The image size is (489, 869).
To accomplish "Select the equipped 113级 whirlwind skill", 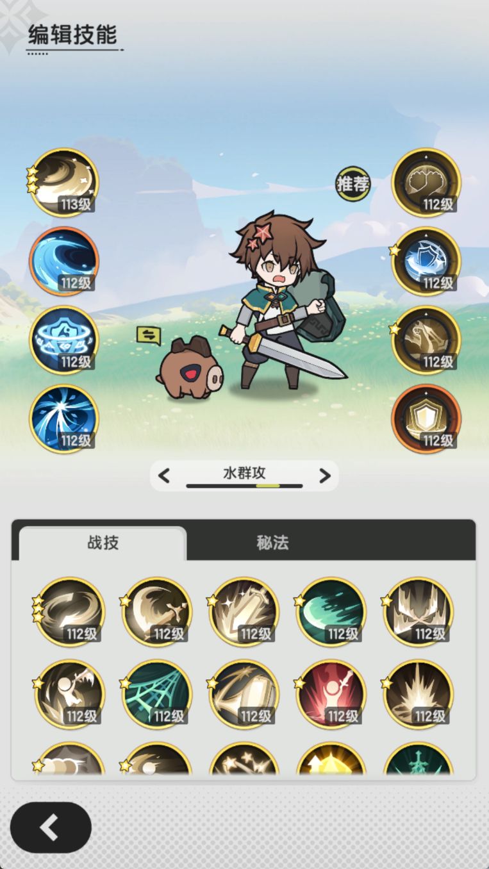I will [63, 183].
